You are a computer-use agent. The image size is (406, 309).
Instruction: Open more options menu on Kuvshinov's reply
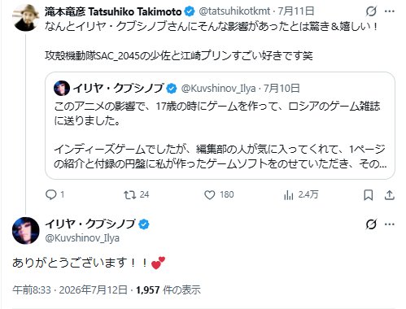(x=390, y=224)
